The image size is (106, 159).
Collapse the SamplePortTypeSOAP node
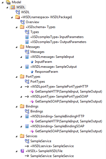pyautogui.click(x=21, y=97)
